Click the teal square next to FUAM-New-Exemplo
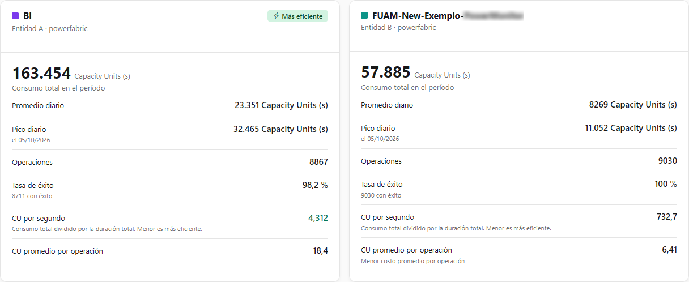This screenshot has height=282, width=689. coord(364,15)
